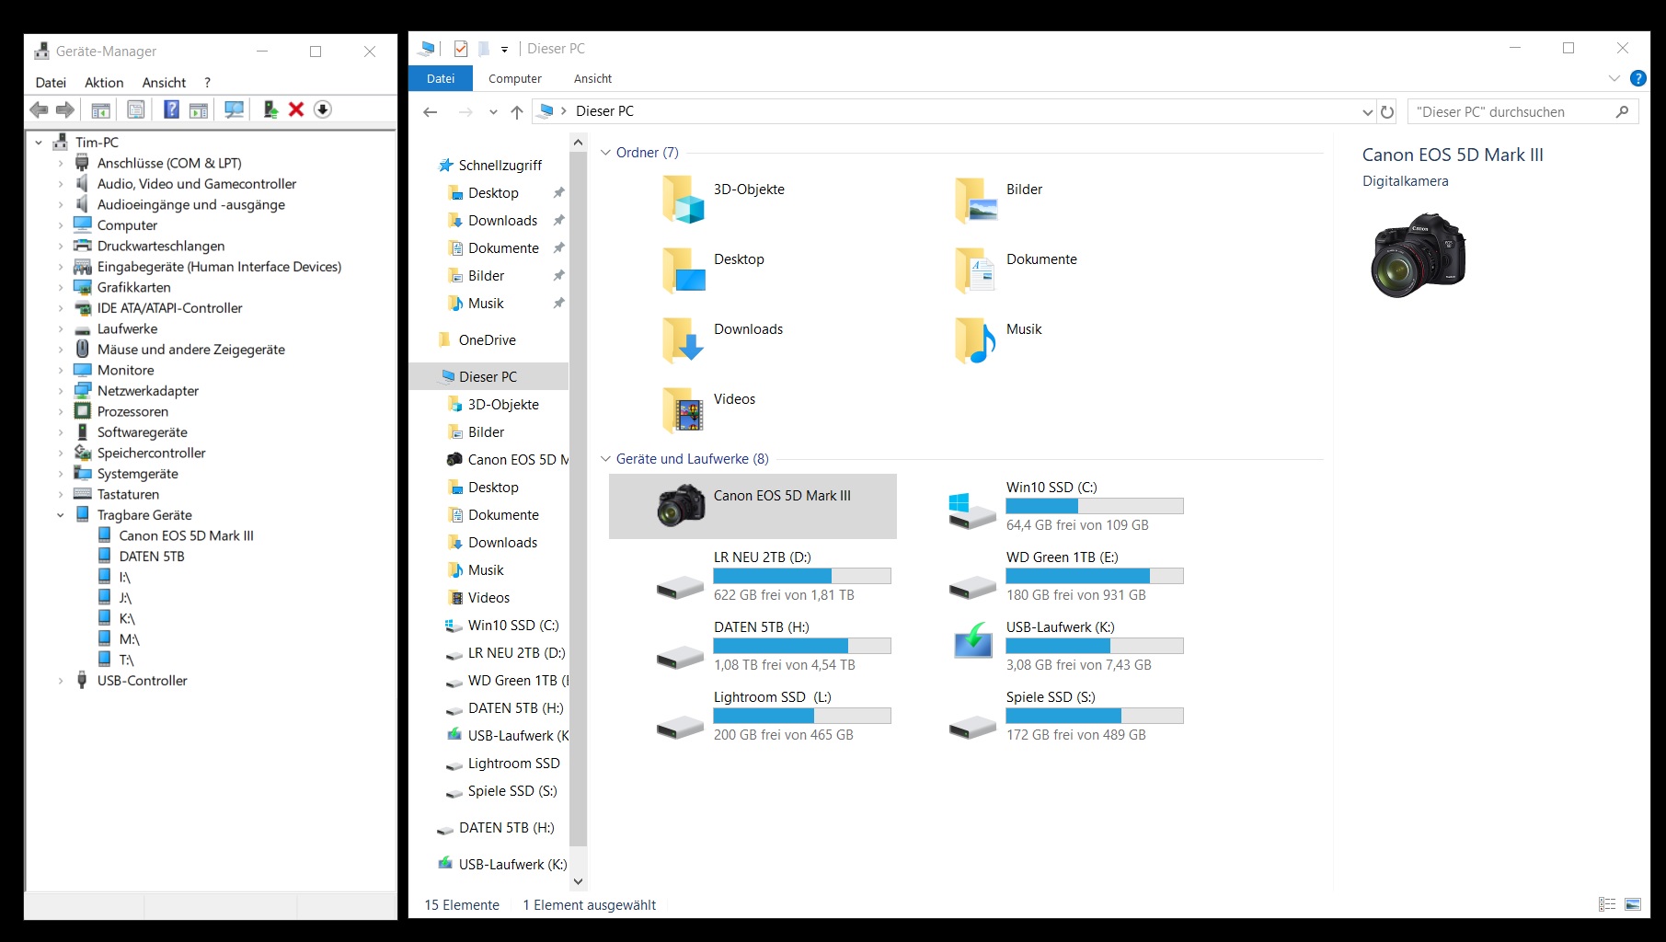
Task: Click the Win10 SSD (C:) capacity bar
Action: (x=1094, y=506)
